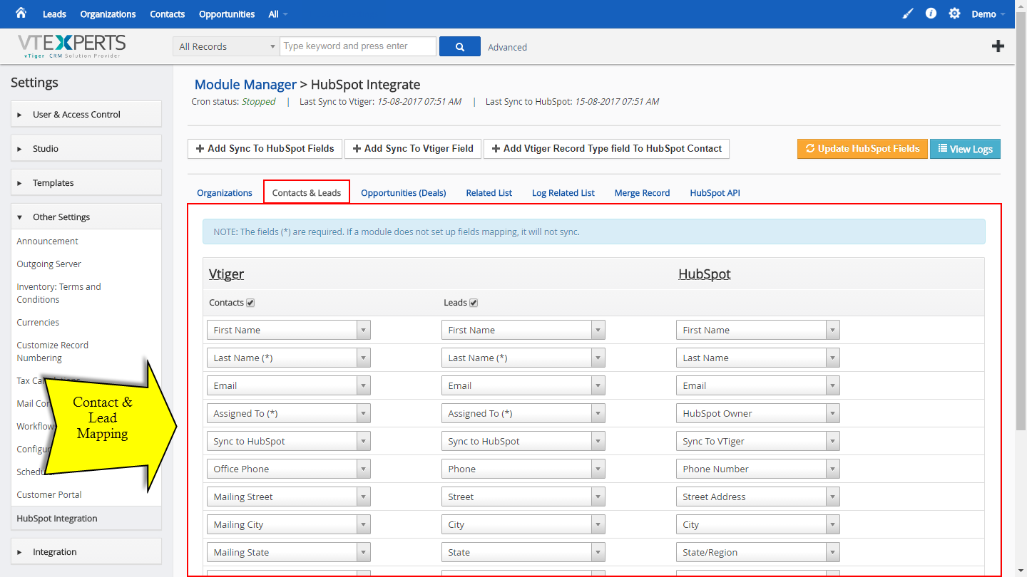Open Contacts Office Phone dropdown
1027x577 pixels.
tap(289, 469)
